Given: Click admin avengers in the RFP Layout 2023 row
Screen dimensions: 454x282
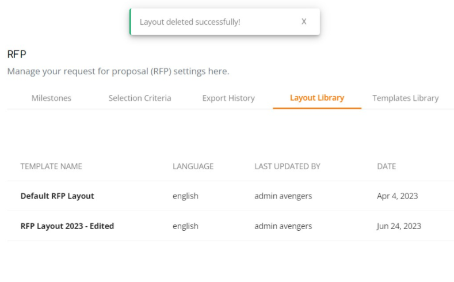Looking at the screenshot, I should coord(283,226).
